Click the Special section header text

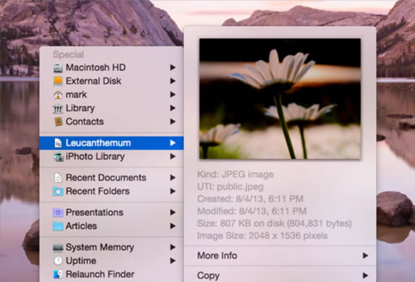(x=68, y=55)
